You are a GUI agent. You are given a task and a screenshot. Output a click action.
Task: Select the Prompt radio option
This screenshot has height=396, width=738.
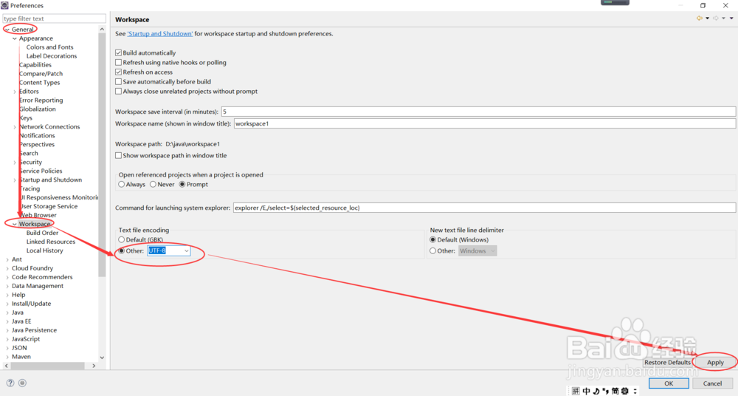(x=182, y=184)
